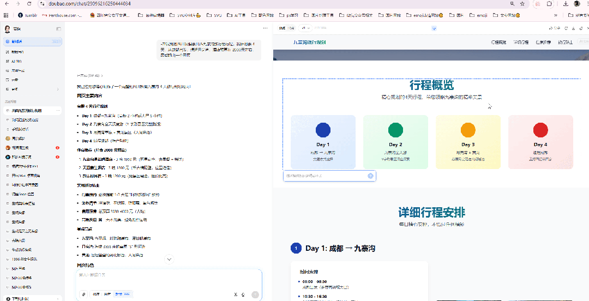Screen dimensions: 589x301
Task: Download the generated web page
Action: click(x=574, y=28)
